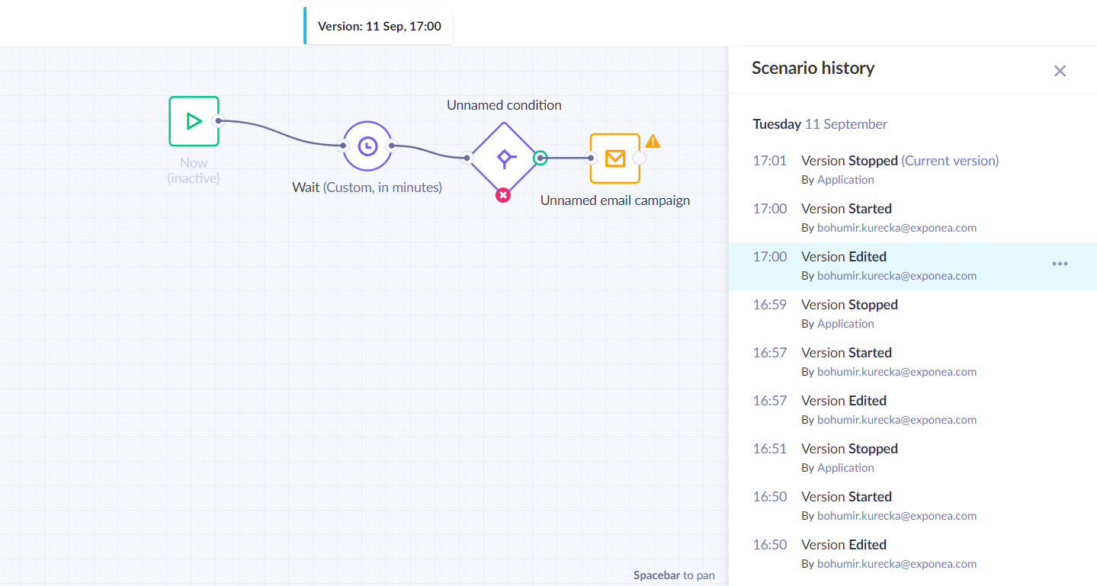Select the 17:01 Version Stopped entry

pyautogui.click(x=913, y=170)
